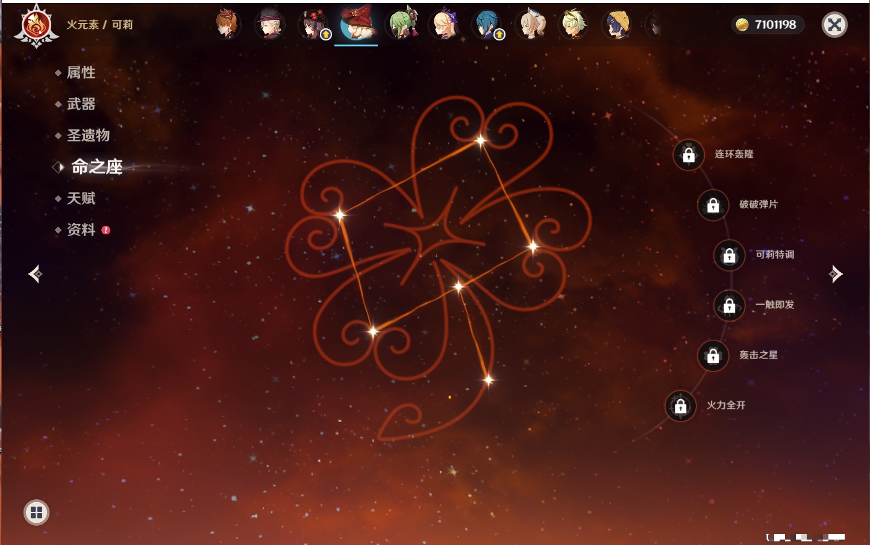Open locked constellation 火力全开 icon
Viewport: 870px width, 545px height.
681,406
